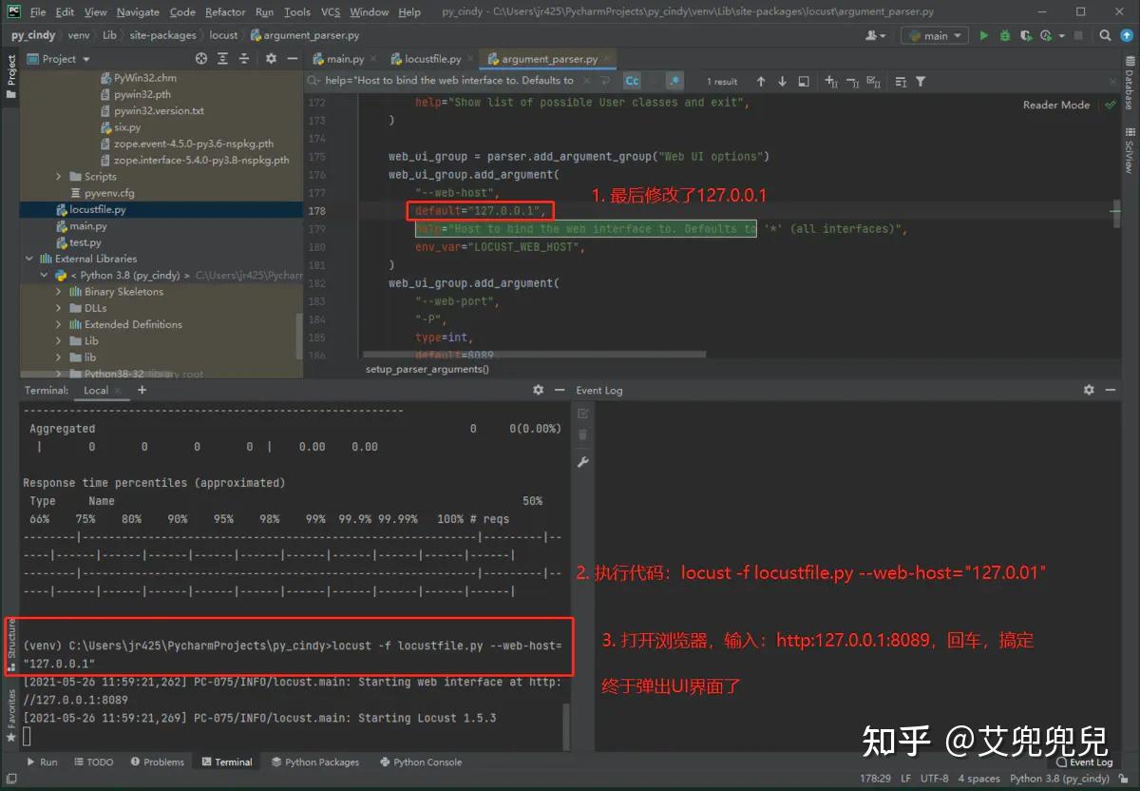
Task: Open a new terminal with the plus icon
Action: pos(142,390)
